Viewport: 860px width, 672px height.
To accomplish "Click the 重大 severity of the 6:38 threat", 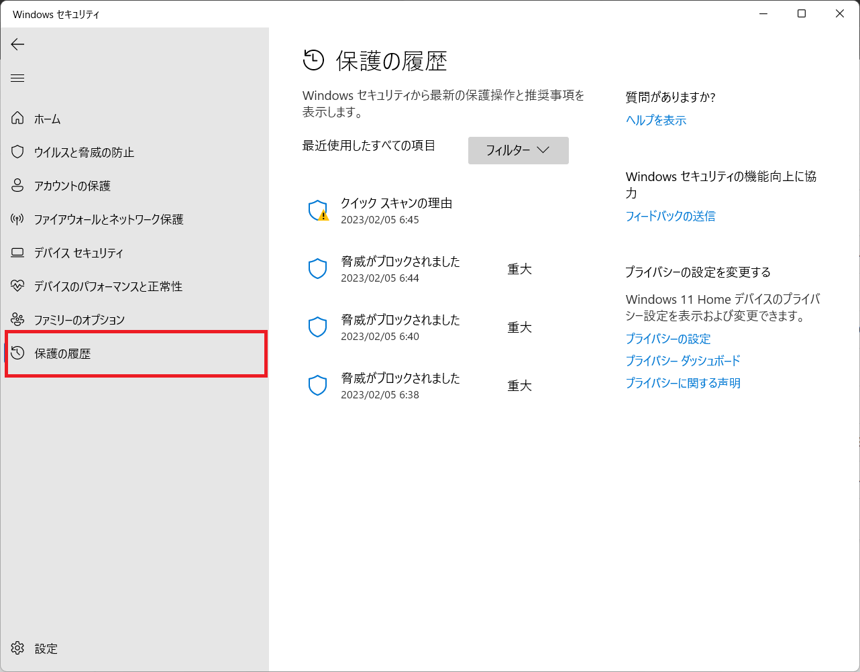I will pos(519,386).
